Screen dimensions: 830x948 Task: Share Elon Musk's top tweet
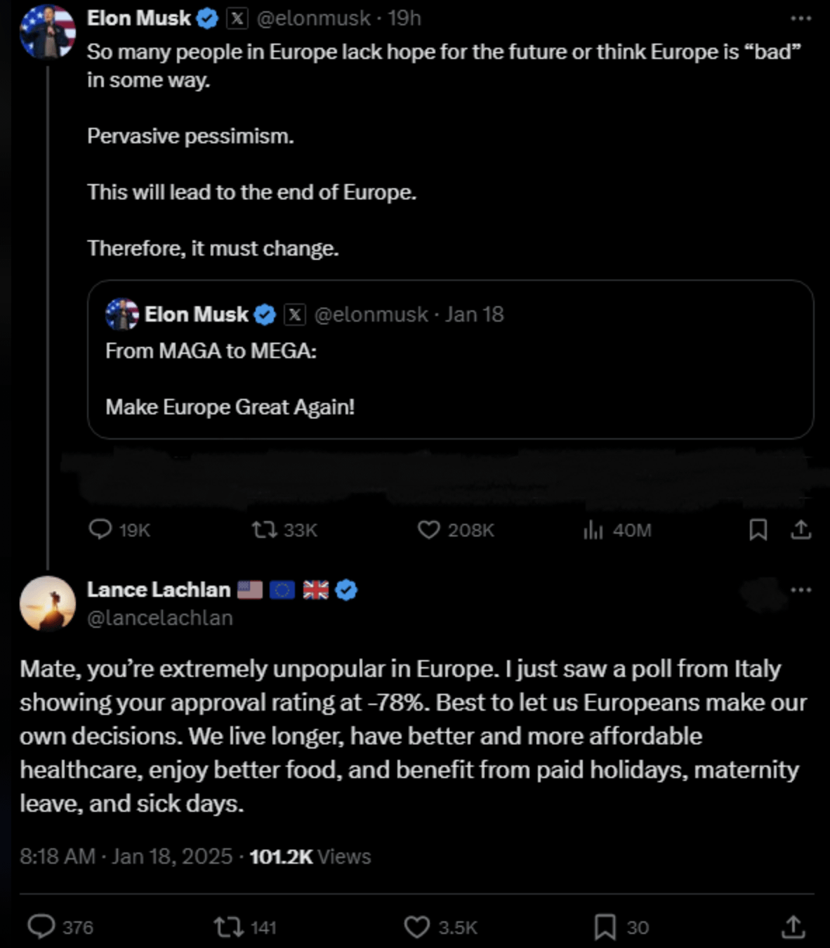point(801,529)
